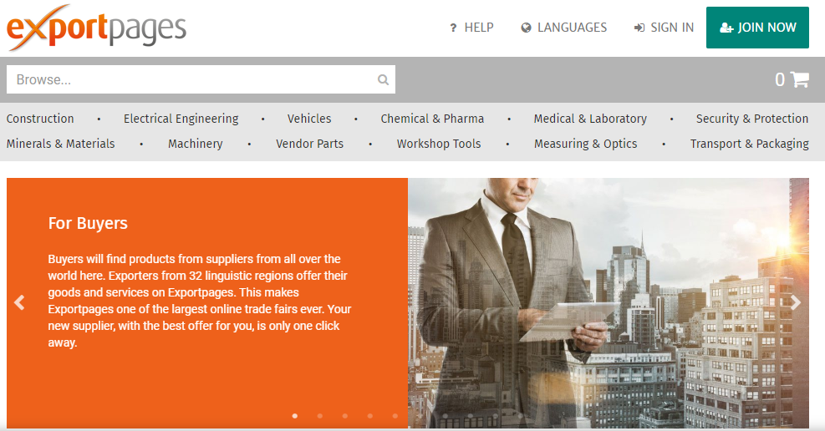This screenshot has width=825, height=431.
Task: Click the businessman banner image
Action: click(609, 302)
